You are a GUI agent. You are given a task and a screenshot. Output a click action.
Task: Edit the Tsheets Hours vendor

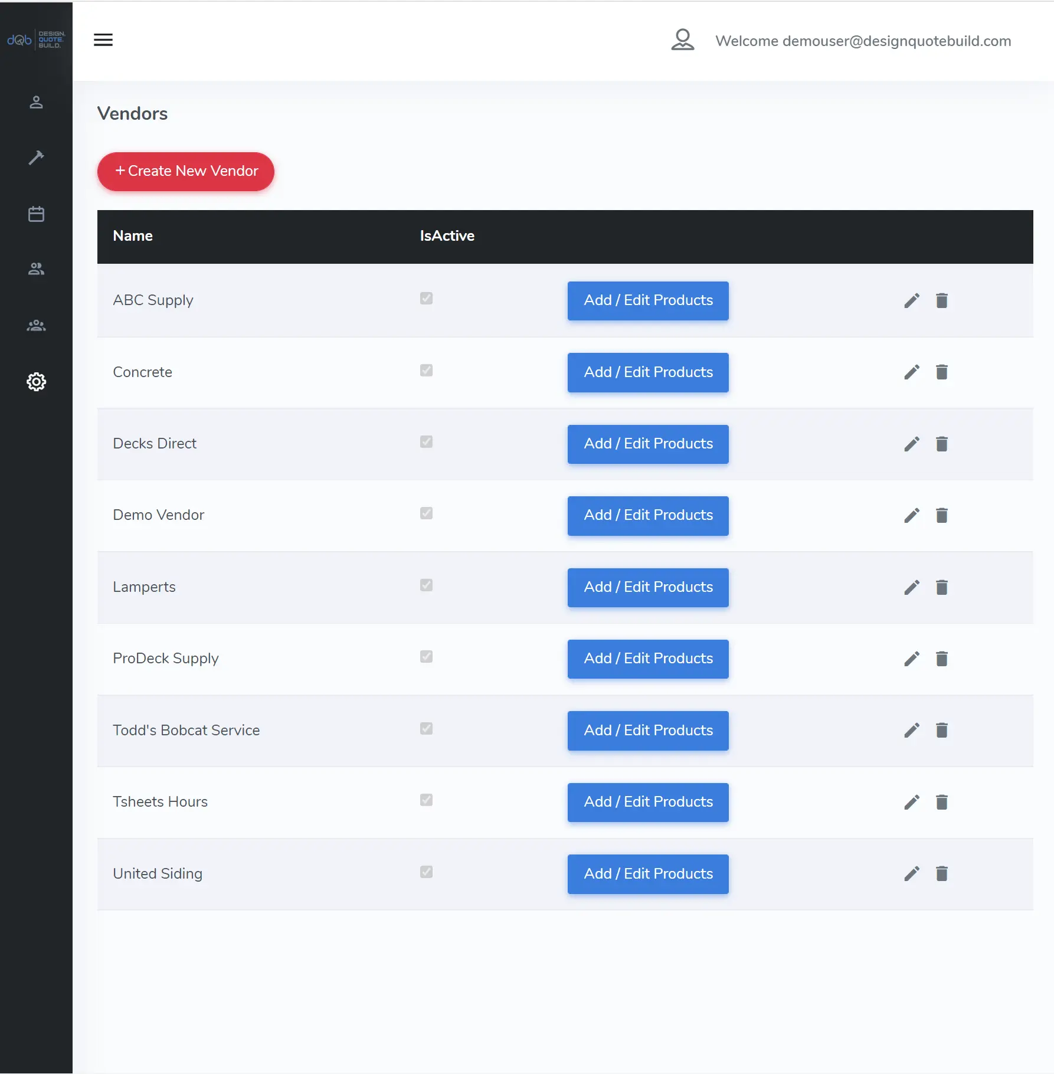click(x=912, y=802)
